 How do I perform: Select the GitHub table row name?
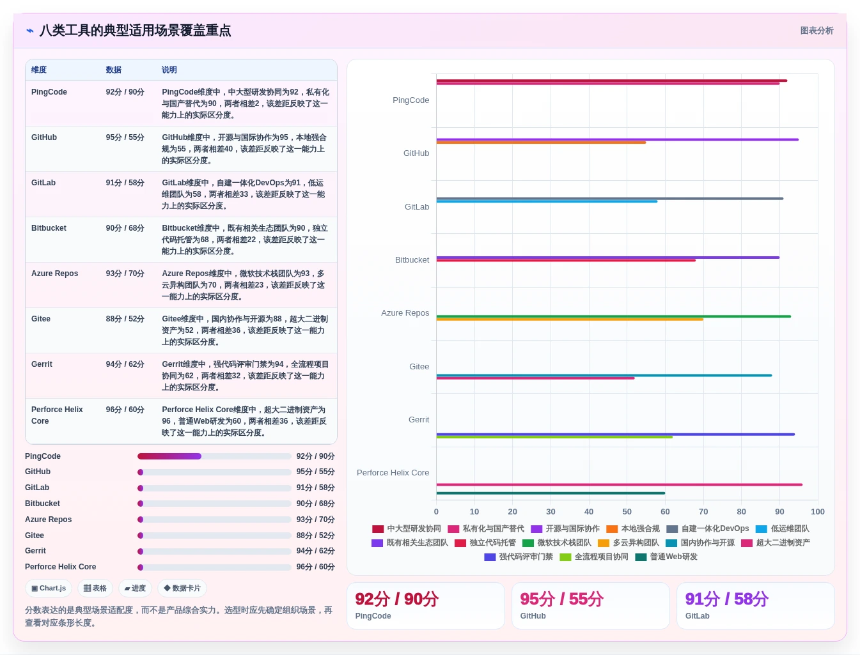click(44, 137)
